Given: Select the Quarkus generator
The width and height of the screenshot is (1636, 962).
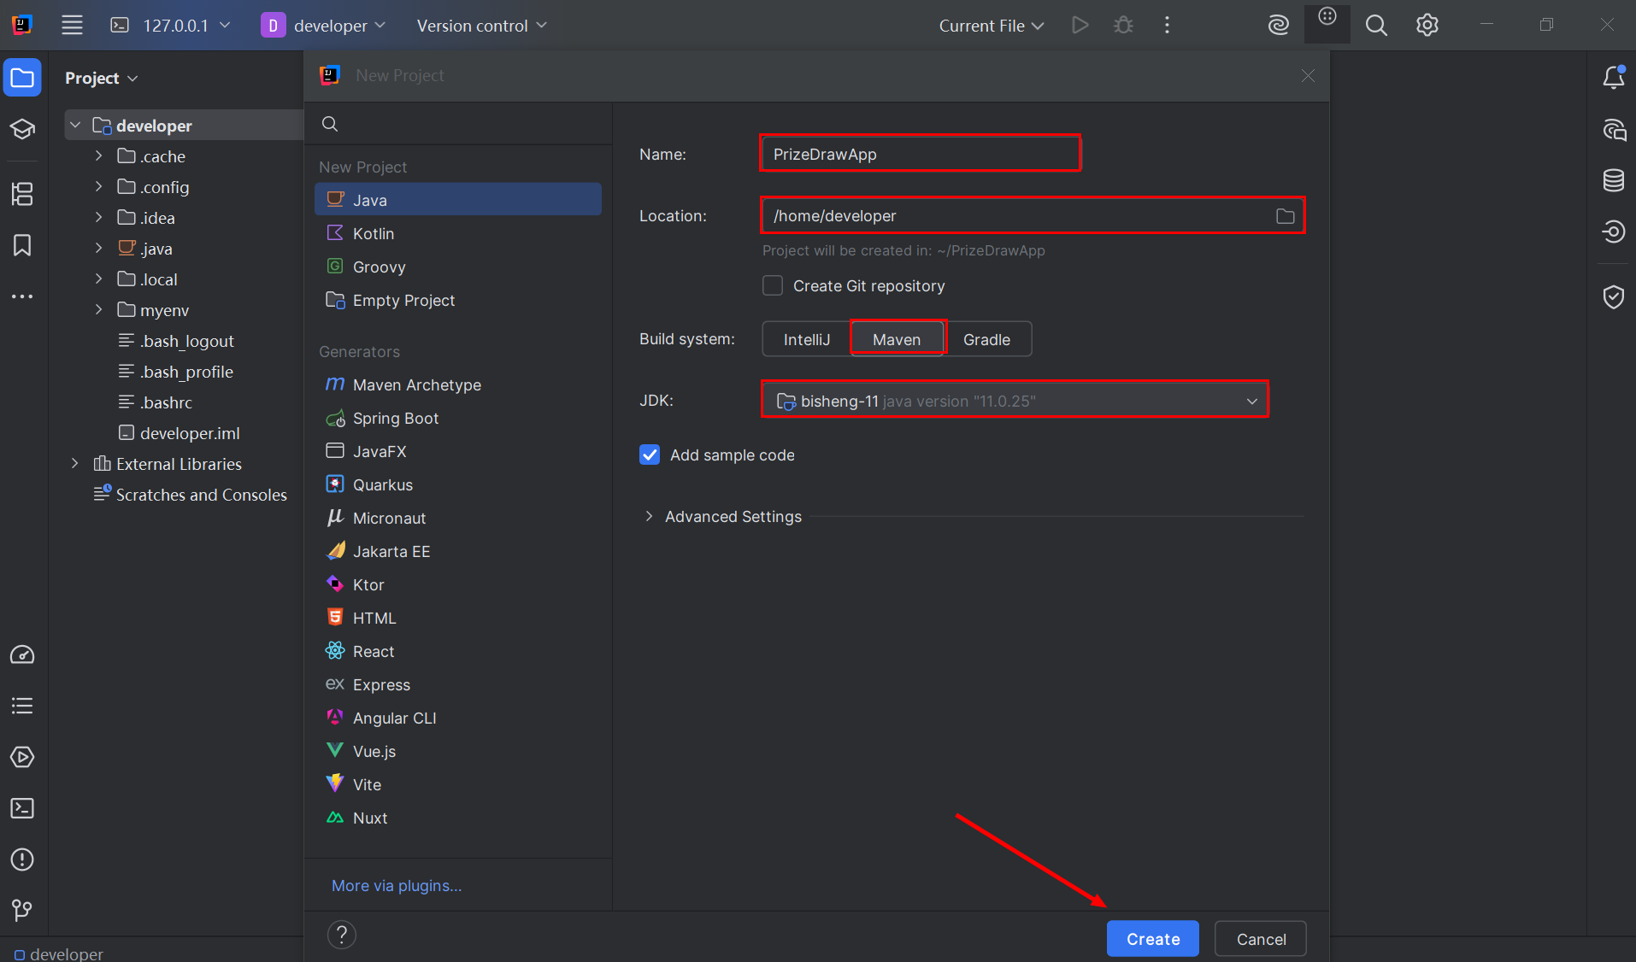Looking at the screenshot, I should (458, 484).
